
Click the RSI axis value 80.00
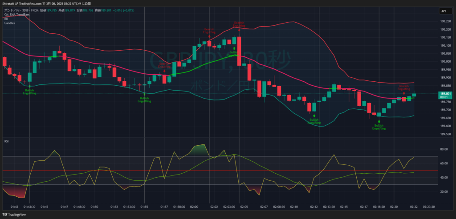coord(444,149)
